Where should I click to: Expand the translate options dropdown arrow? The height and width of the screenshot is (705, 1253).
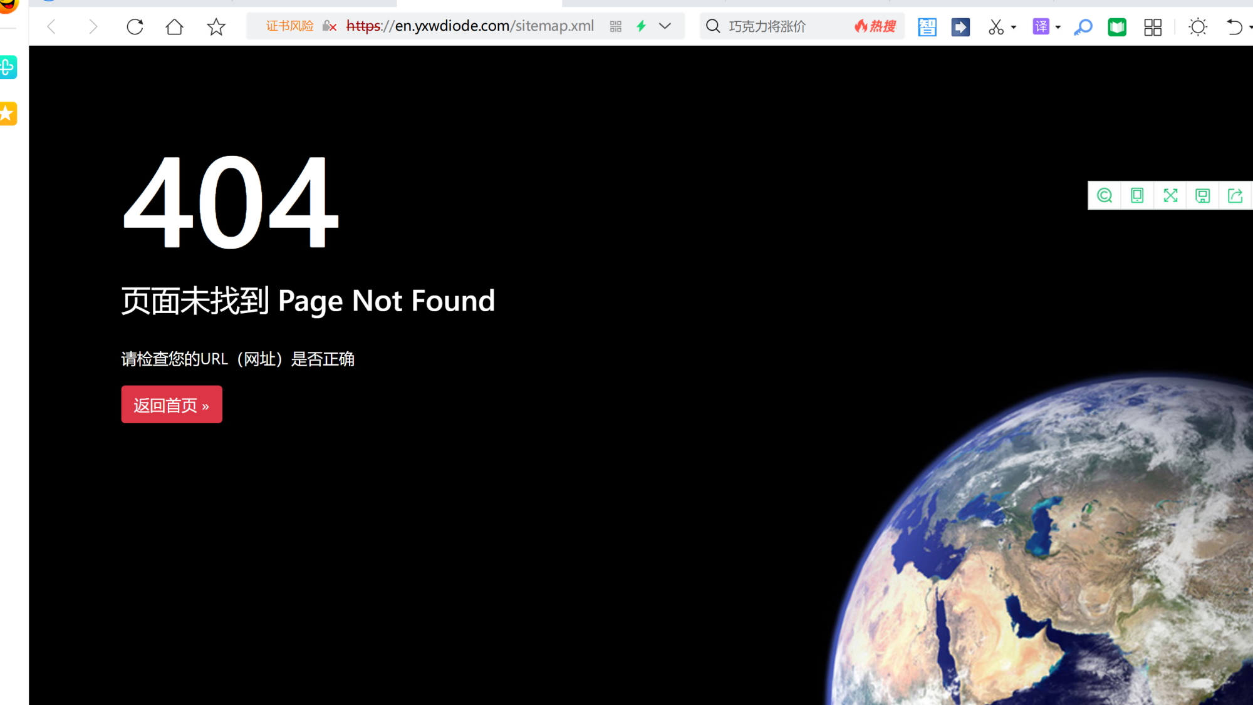click(x=1058, y=28)
